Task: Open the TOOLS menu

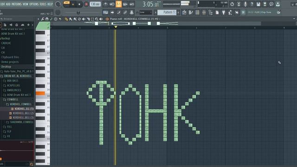Action: coord(43,4)
